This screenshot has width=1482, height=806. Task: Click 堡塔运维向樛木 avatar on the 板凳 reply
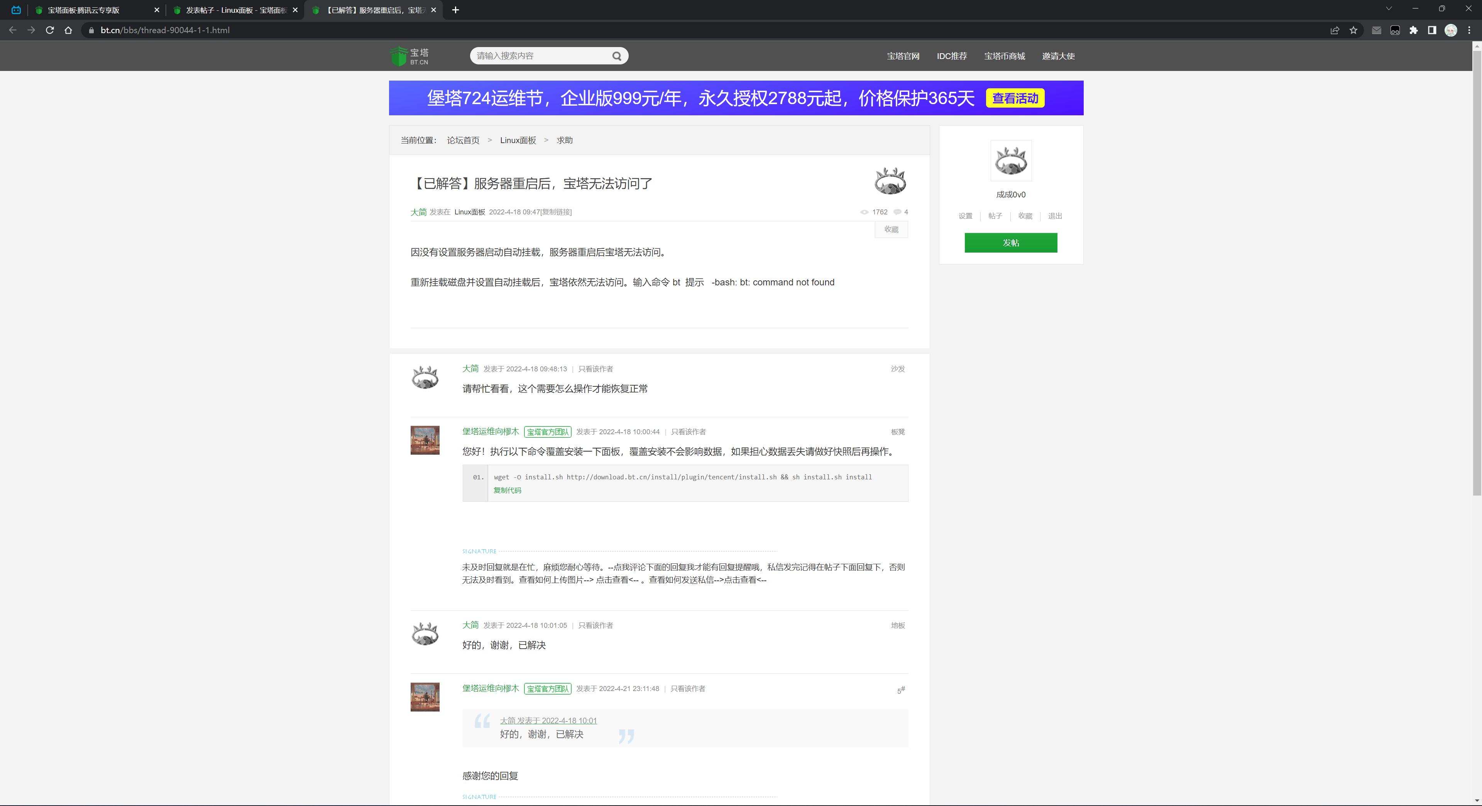click(x=425, y=440)
